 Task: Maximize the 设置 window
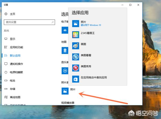[x=130, y=5]
